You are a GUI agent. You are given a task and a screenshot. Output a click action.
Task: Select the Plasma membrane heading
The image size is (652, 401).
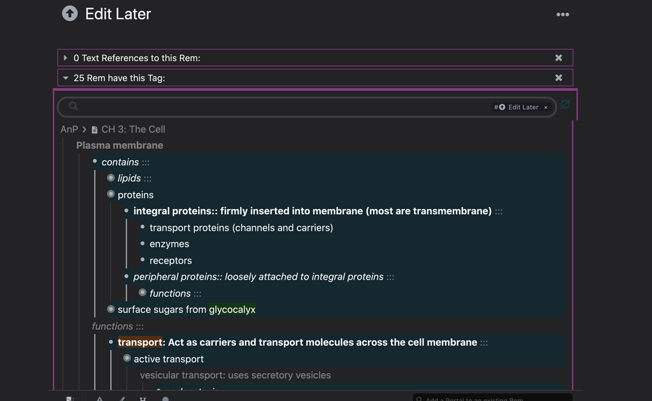(x=120, y=146)
